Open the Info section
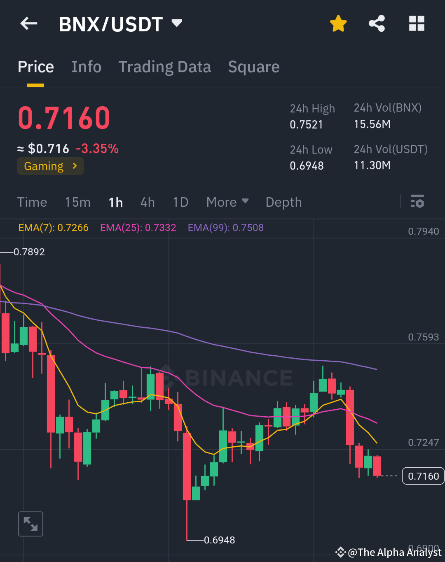This screenshot has height=562, width=445. (87, 67)
